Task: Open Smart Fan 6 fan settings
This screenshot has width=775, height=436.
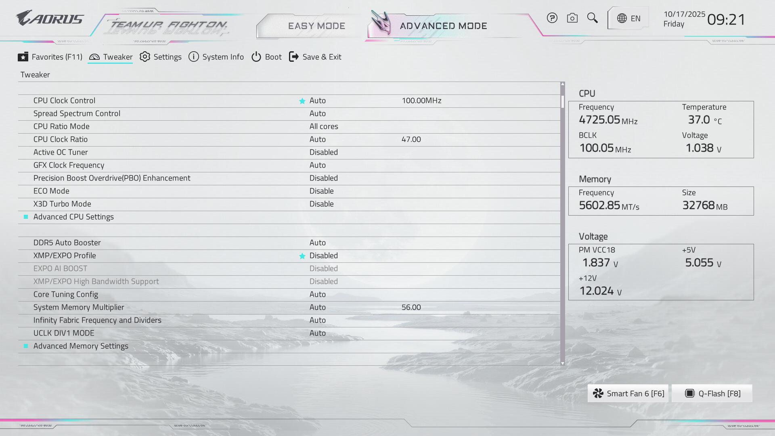Action: click(628, 394)
